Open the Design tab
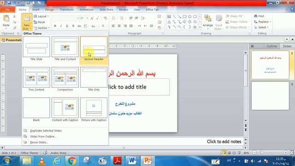Screen dimensions: 295x166 [49, 9]
